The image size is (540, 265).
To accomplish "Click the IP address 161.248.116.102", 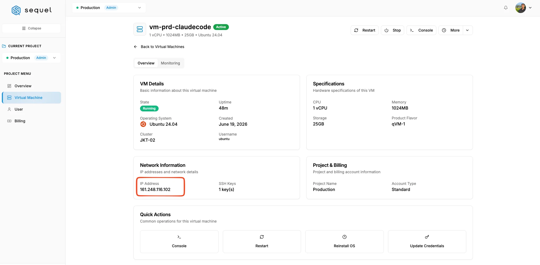I will pos(155,189).
